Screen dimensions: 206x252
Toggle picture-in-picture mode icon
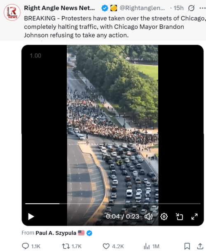179,217
